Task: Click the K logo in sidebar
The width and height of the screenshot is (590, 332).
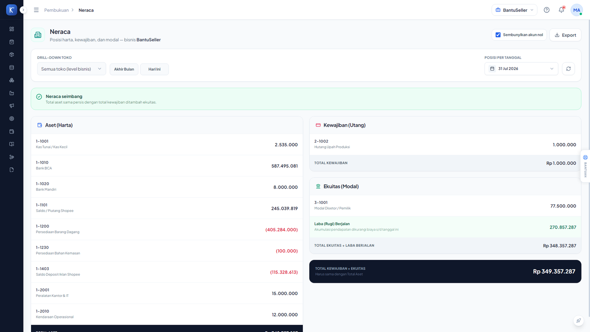Action: pos(11,10)
